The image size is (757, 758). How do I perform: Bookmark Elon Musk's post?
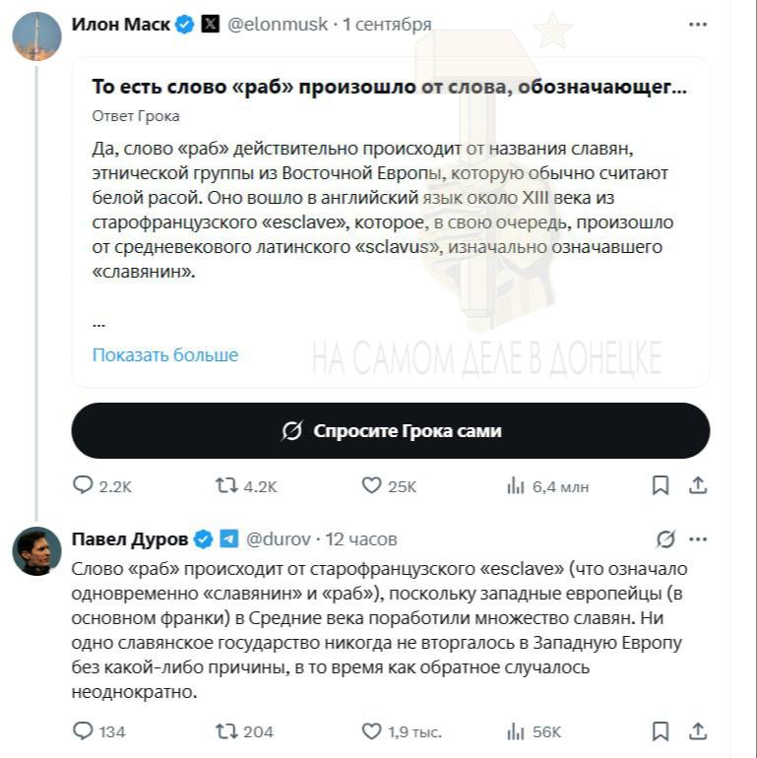pos(661,485)
